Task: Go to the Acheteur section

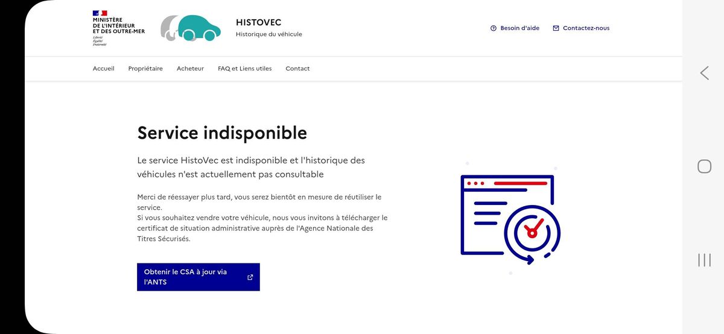Action: click(x=190, y=69)
